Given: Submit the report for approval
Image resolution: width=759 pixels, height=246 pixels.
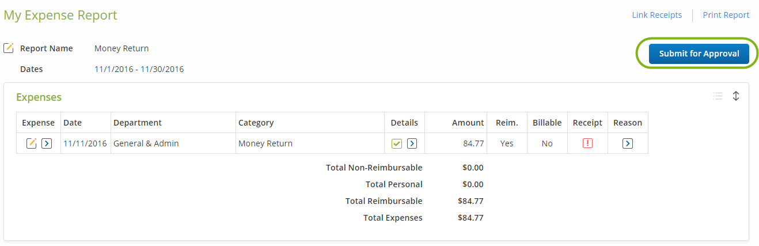Looking at the screenshot, I should click(x=699, y=54).
